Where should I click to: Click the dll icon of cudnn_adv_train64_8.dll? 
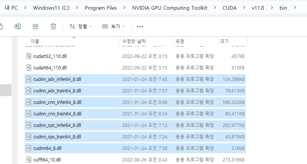pos(29,91)
